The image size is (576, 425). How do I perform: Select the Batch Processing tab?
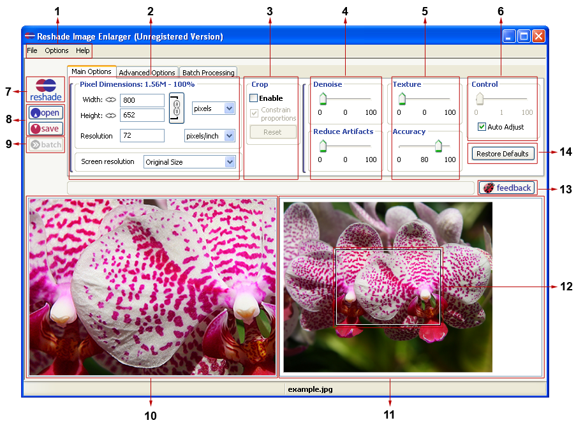point(208,73)
